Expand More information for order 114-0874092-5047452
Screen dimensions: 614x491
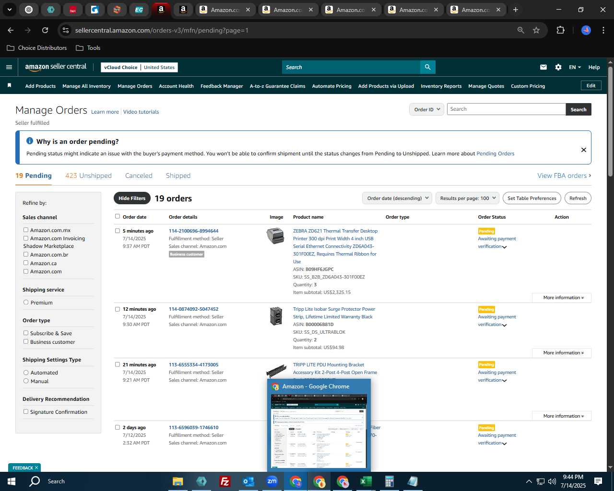pyautogui.click(x=561, y=353)
